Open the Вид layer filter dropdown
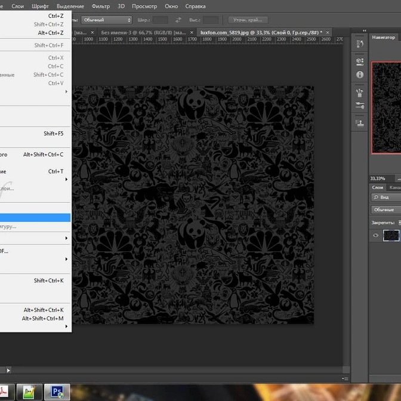Screen dimensions: 401x401 point(386,197)
